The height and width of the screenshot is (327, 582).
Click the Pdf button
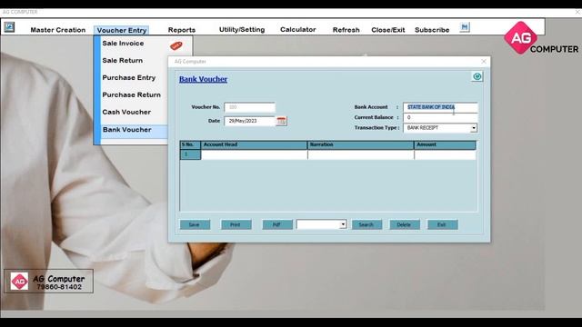click(277, 224)
